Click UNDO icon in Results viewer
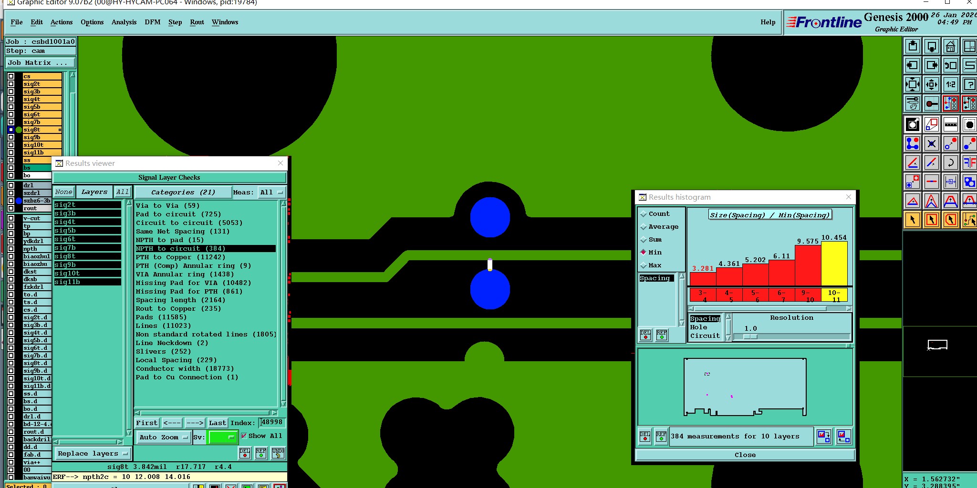Screen dimensions: 977x488 pyautogui.click(x=278, y=453)
